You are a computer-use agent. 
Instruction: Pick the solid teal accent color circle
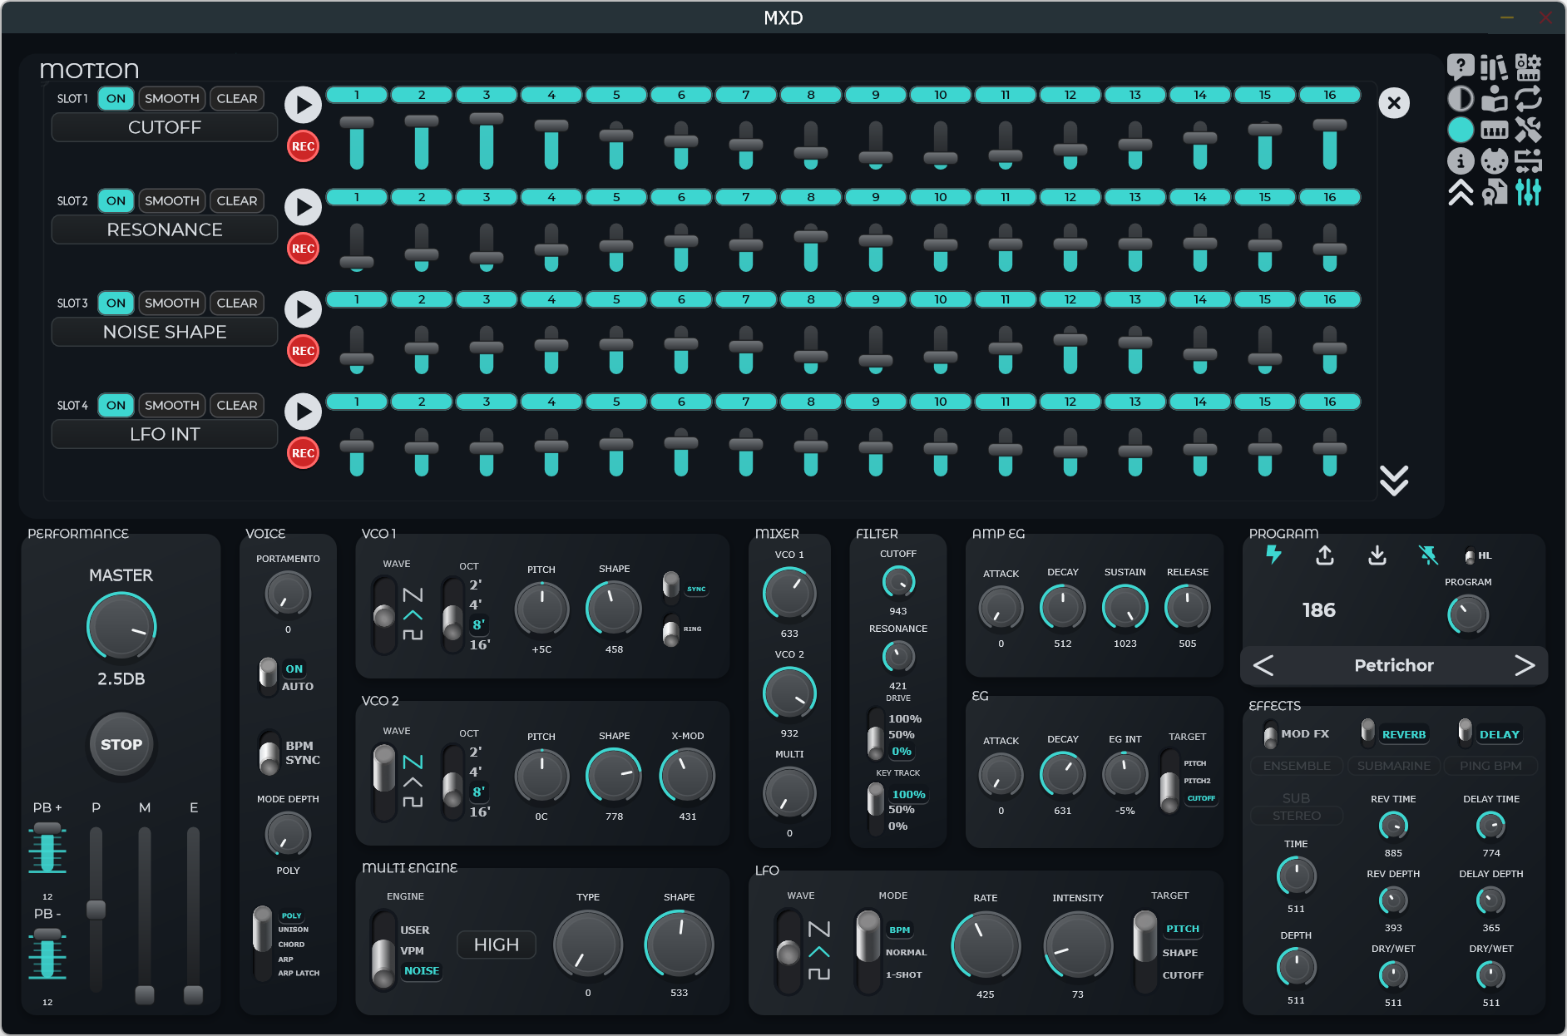1461,130
